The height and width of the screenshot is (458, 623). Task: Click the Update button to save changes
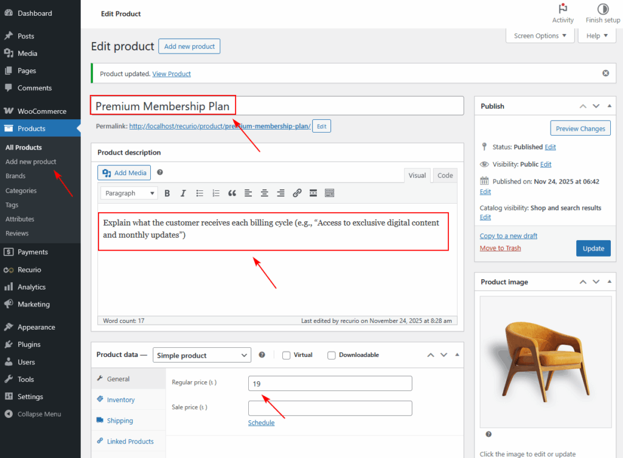[593, 248]
